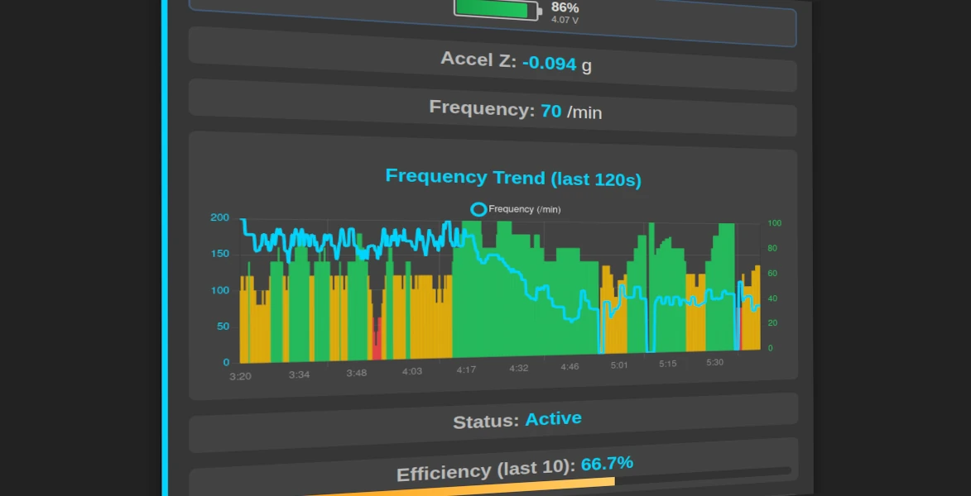Click the Frequency legend circle marker
The height and width of the screenshot is (496, 971).
[478, 209]
